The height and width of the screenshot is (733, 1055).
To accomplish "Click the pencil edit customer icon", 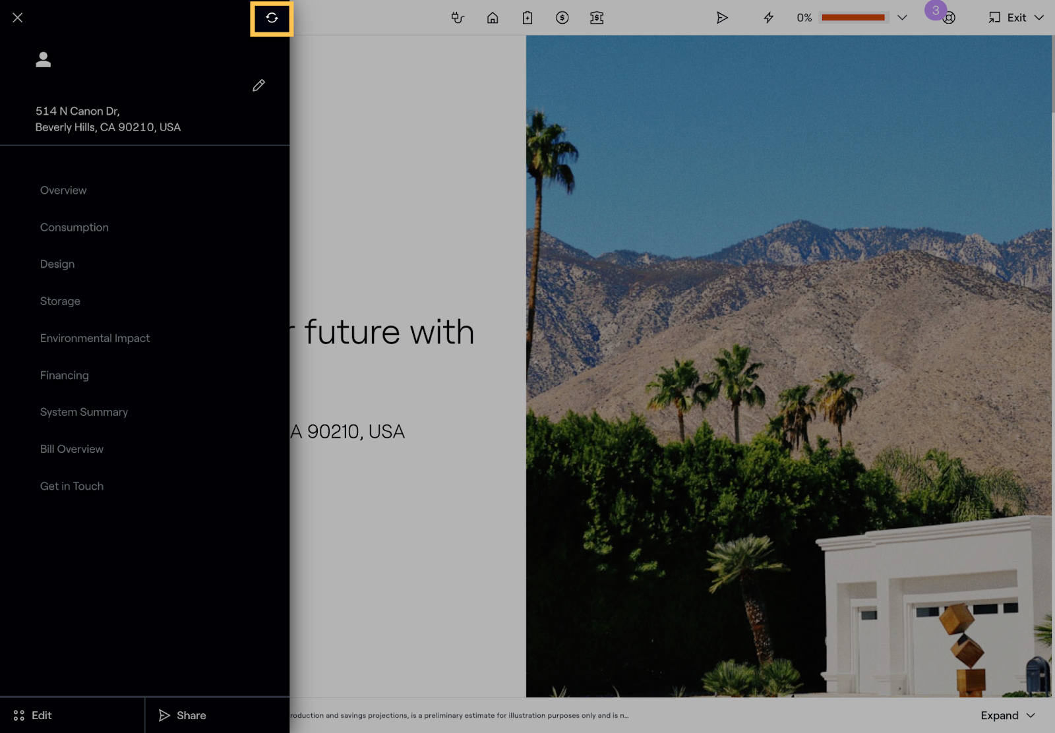I will coord(258,86).
